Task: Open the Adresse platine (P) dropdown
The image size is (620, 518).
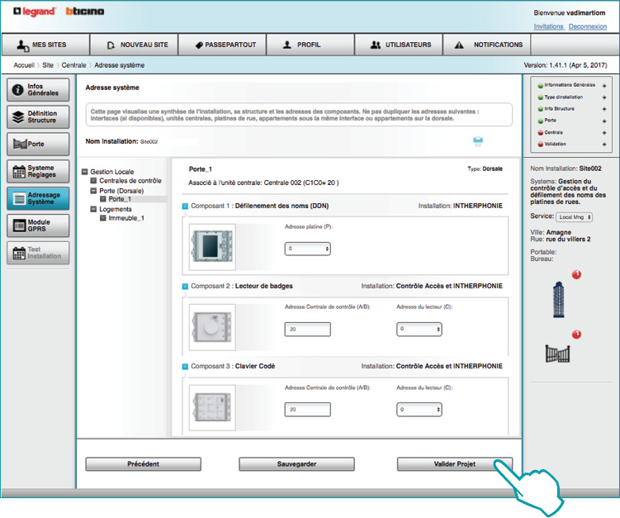Action: [x=307, y=248]
